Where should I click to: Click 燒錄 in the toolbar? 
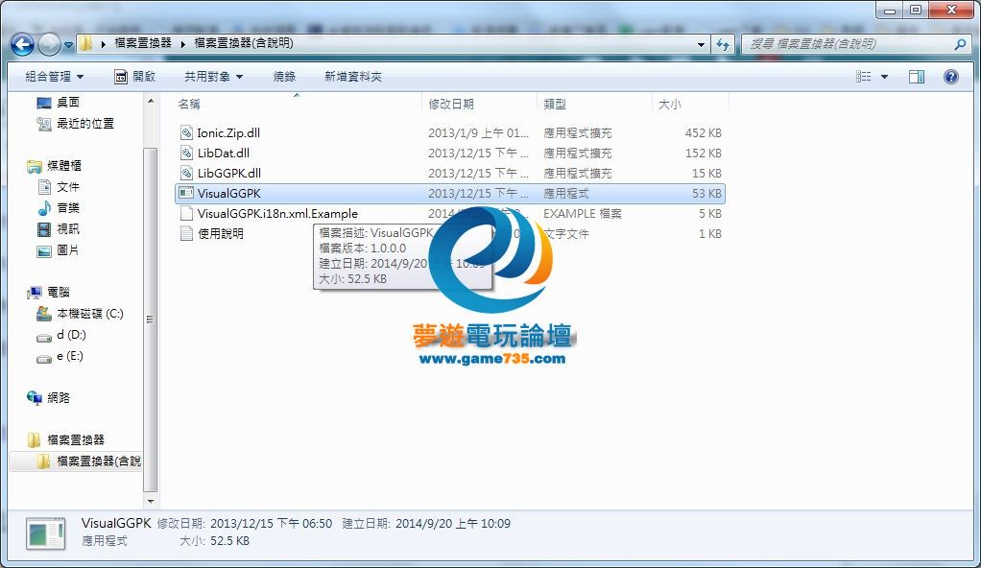(x=284, y=77)
